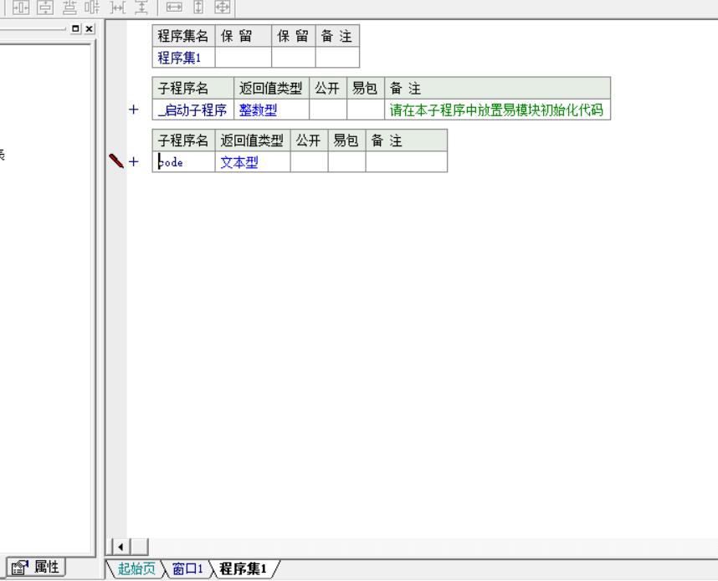This screenshot has width=718, height=581.
Task: Click the equal vertical spacing icon
Action: click(x=141, y=7)
